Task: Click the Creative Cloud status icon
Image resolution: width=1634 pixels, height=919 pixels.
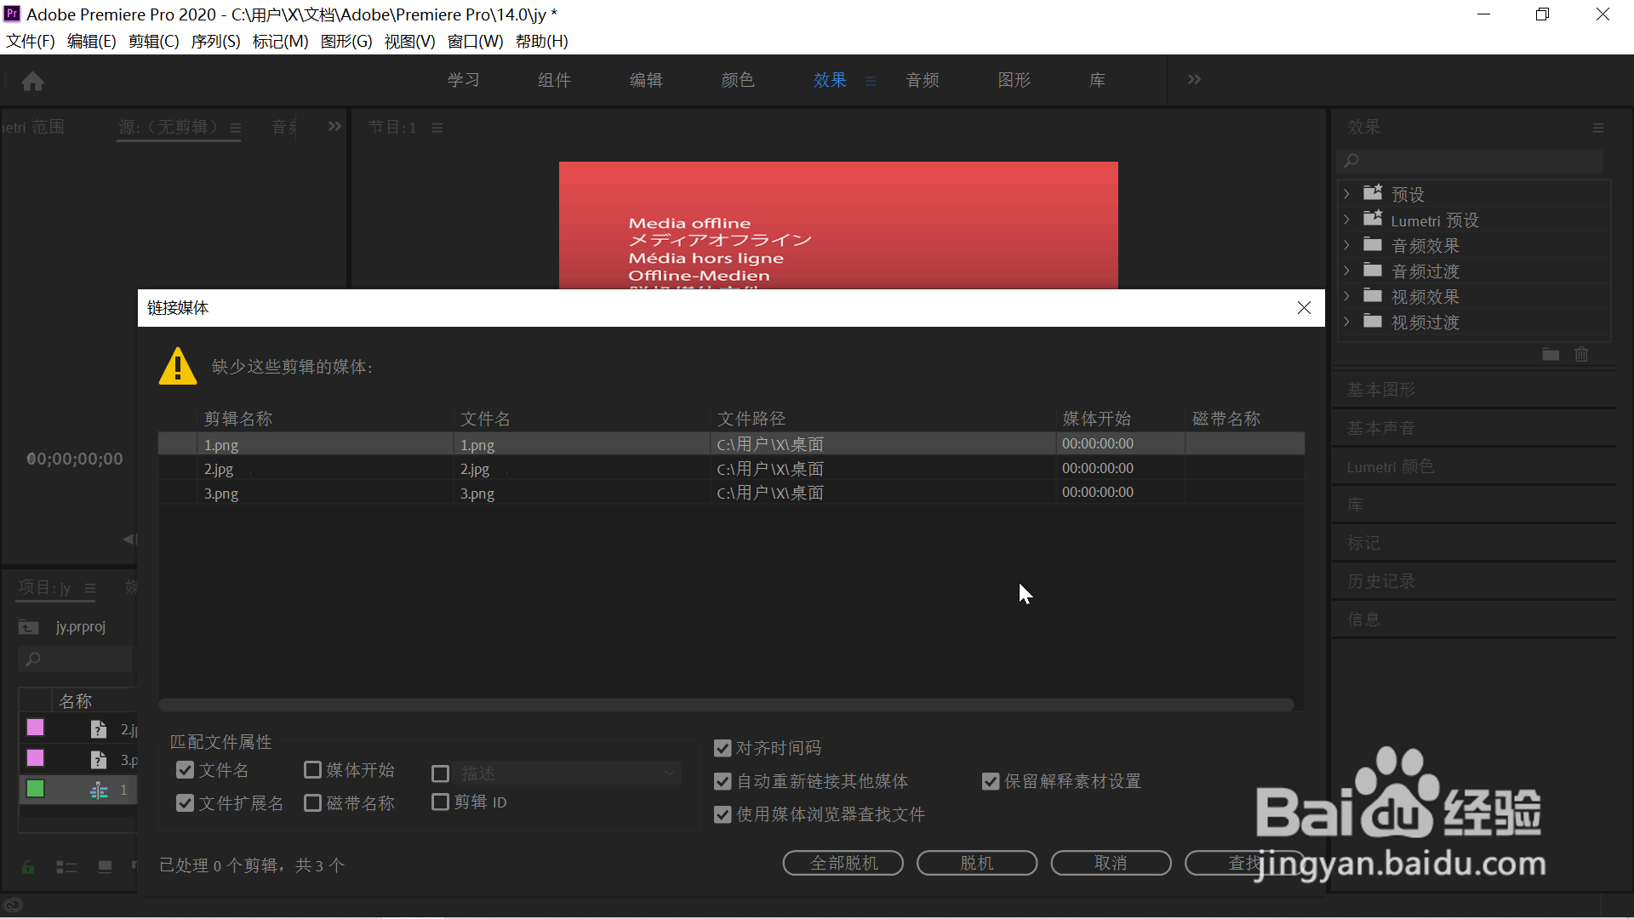Action: coord(13,905)
